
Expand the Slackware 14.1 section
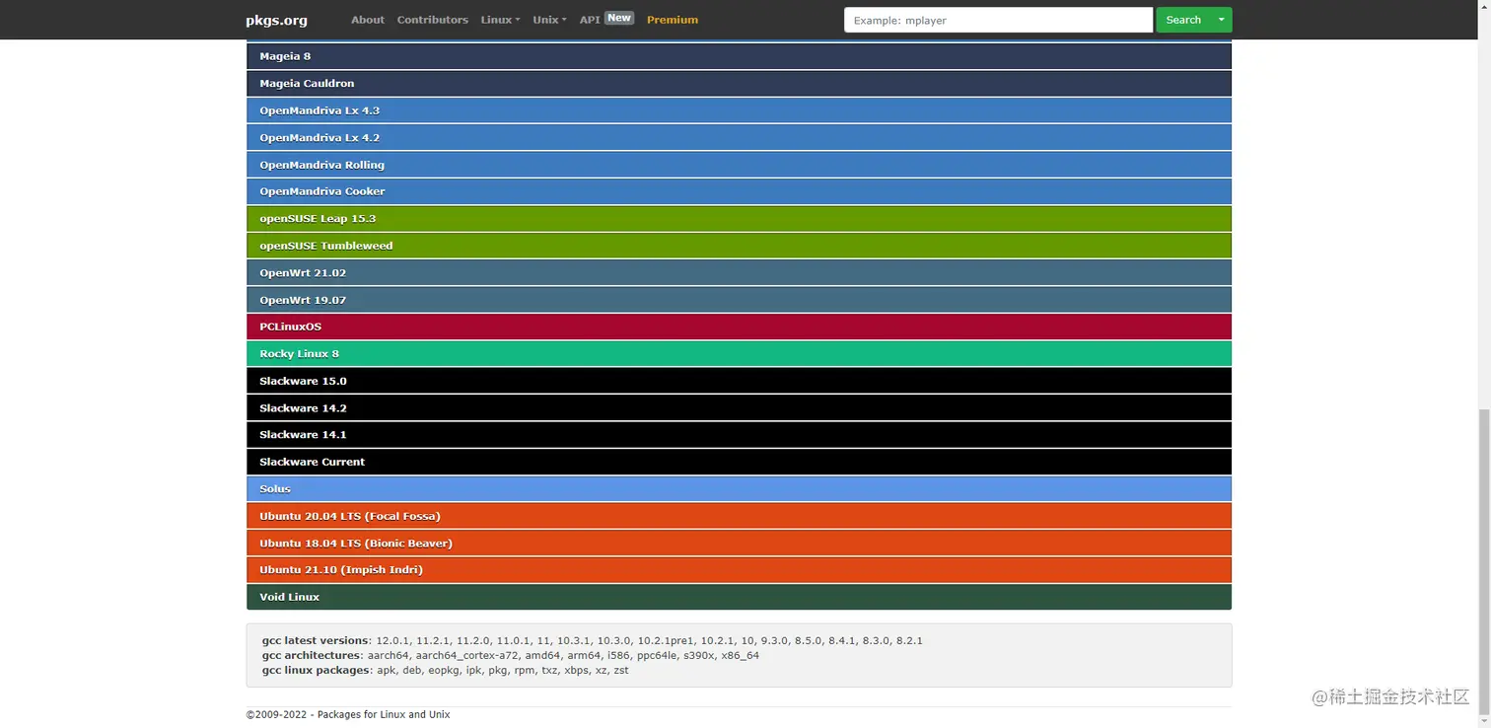(x=739, y=434)
